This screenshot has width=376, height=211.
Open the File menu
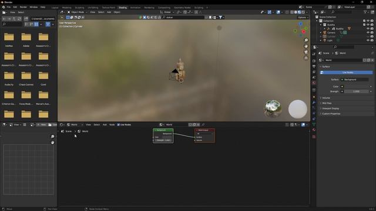[9, 7]
